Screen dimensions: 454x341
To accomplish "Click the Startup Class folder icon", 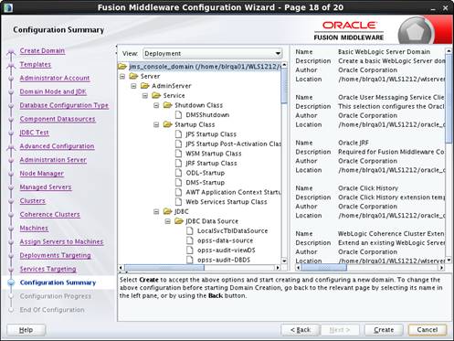I will point(168,124).
